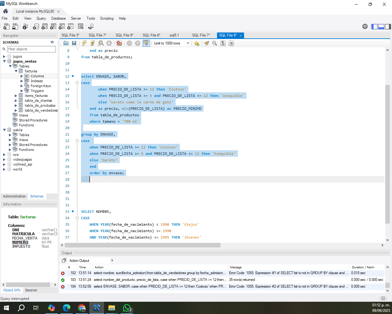
Task: Click the Filter objects input field
Action: (x=32, y=49)
